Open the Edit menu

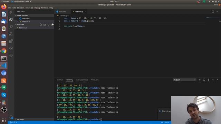(x=14, y=8)
